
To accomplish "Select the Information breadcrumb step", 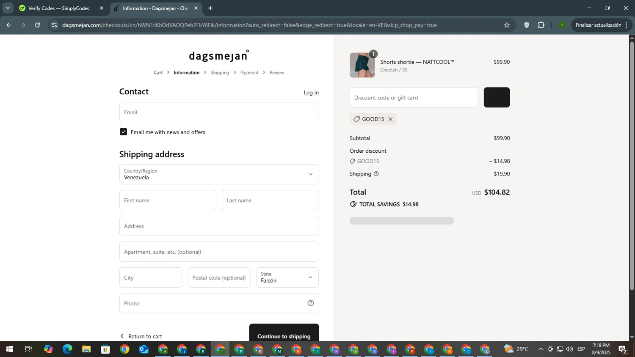I will click(x=186, y=73).
